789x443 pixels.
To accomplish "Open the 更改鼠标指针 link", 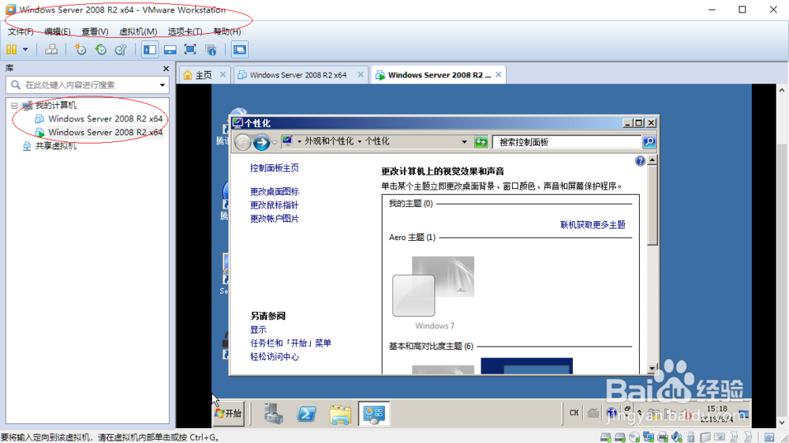I will (x=275, y=205).
